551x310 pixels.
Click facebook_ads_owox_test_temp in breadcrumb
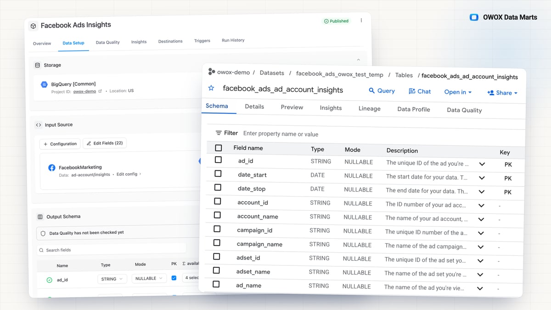(x=339, y=74)
